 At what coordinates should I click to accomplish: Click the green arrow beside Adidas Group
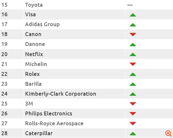tap(133, 25)
